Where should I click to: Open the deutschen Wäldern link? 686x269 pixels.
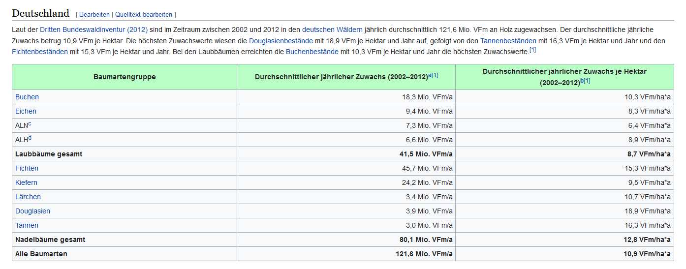pos(332,30)
